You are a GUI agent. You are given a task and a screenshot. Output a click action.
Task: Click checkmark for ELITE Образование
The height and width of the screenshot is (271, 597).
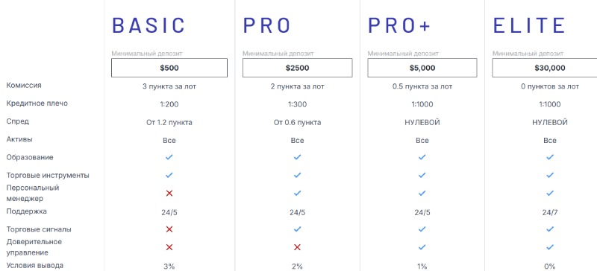click(550, 157)
